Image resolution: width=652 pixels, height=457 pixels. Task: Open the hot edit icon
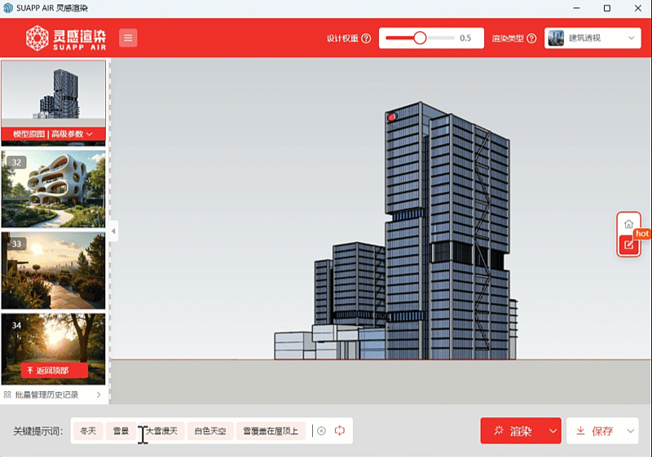point(628,244)
